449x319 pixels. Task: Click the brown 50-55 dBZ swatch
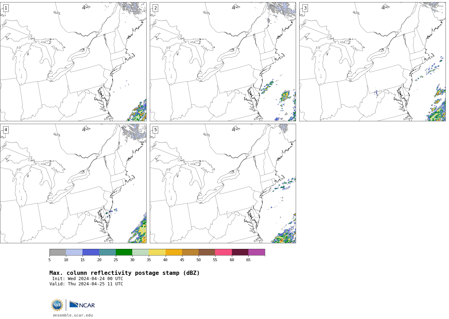pos(207,252)
